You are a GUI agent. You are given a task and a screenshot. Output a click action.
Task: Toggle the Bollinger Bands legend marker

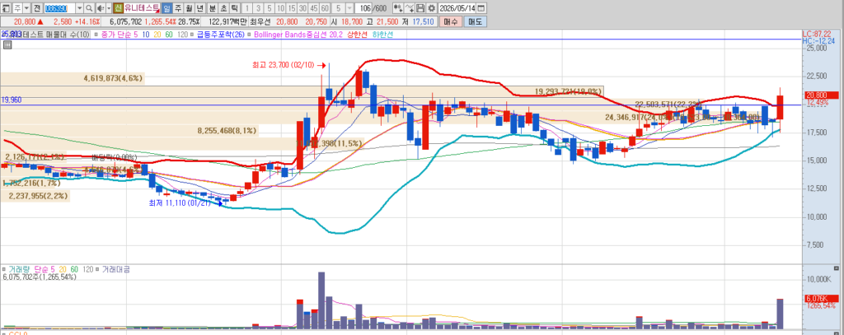tap(250, 34)
